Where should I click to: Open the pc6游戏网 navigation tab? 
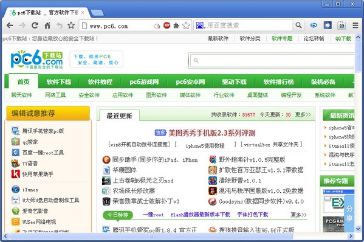[144, 81]
